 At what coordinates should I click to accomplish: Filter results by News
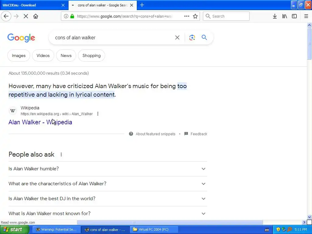66,55
